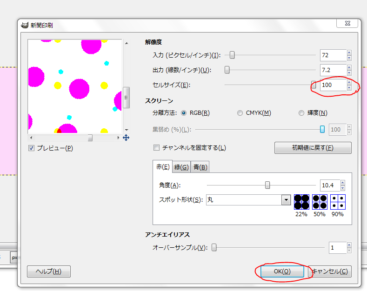Open the スポット形状 dropdown
Viewport: 367px width, 291px height.
[286, 200]
